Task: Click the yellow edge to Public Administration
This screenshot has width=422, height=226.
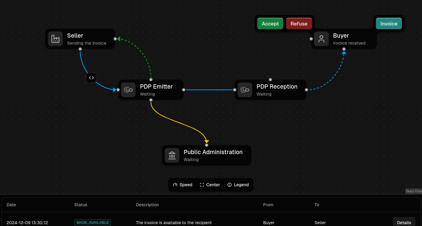Action: click(179, 123)
